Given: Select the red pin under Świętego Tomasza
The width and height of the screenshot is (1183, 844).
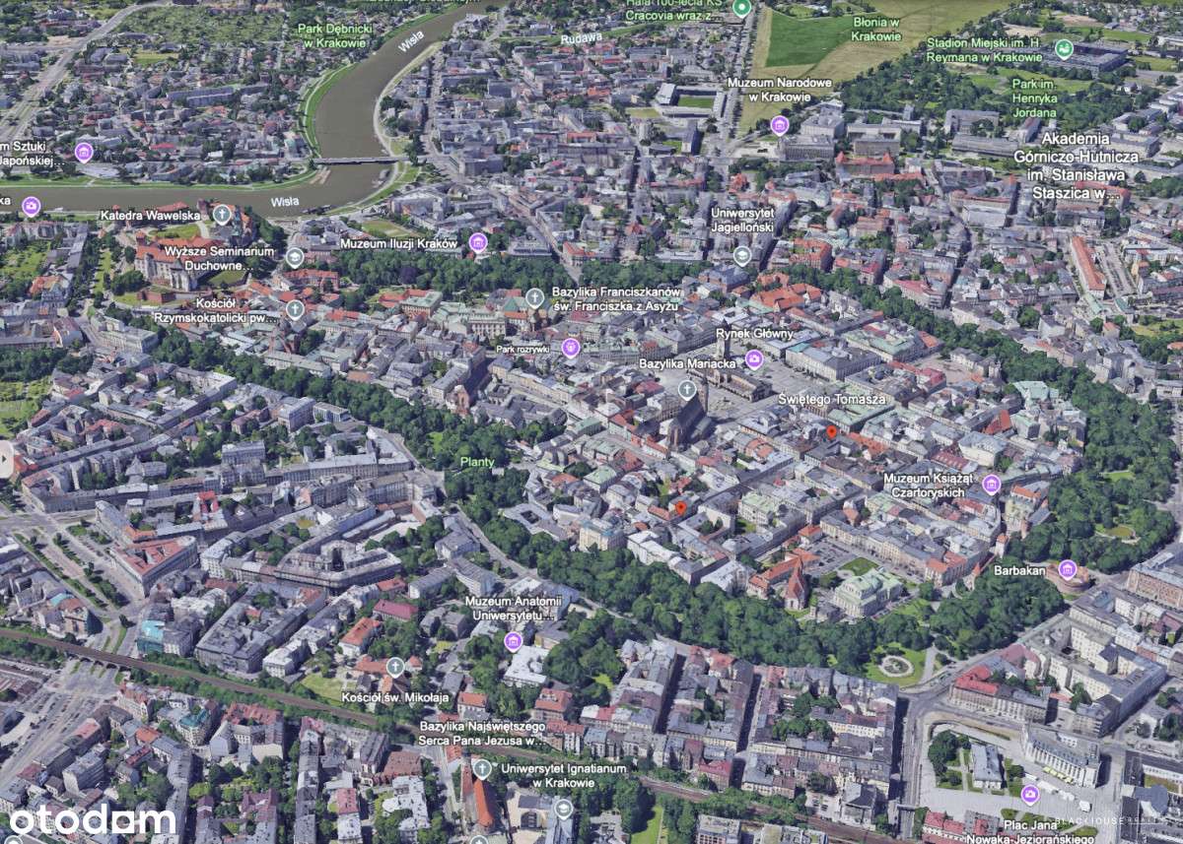Looking at the screenshot, I should 831,431.
